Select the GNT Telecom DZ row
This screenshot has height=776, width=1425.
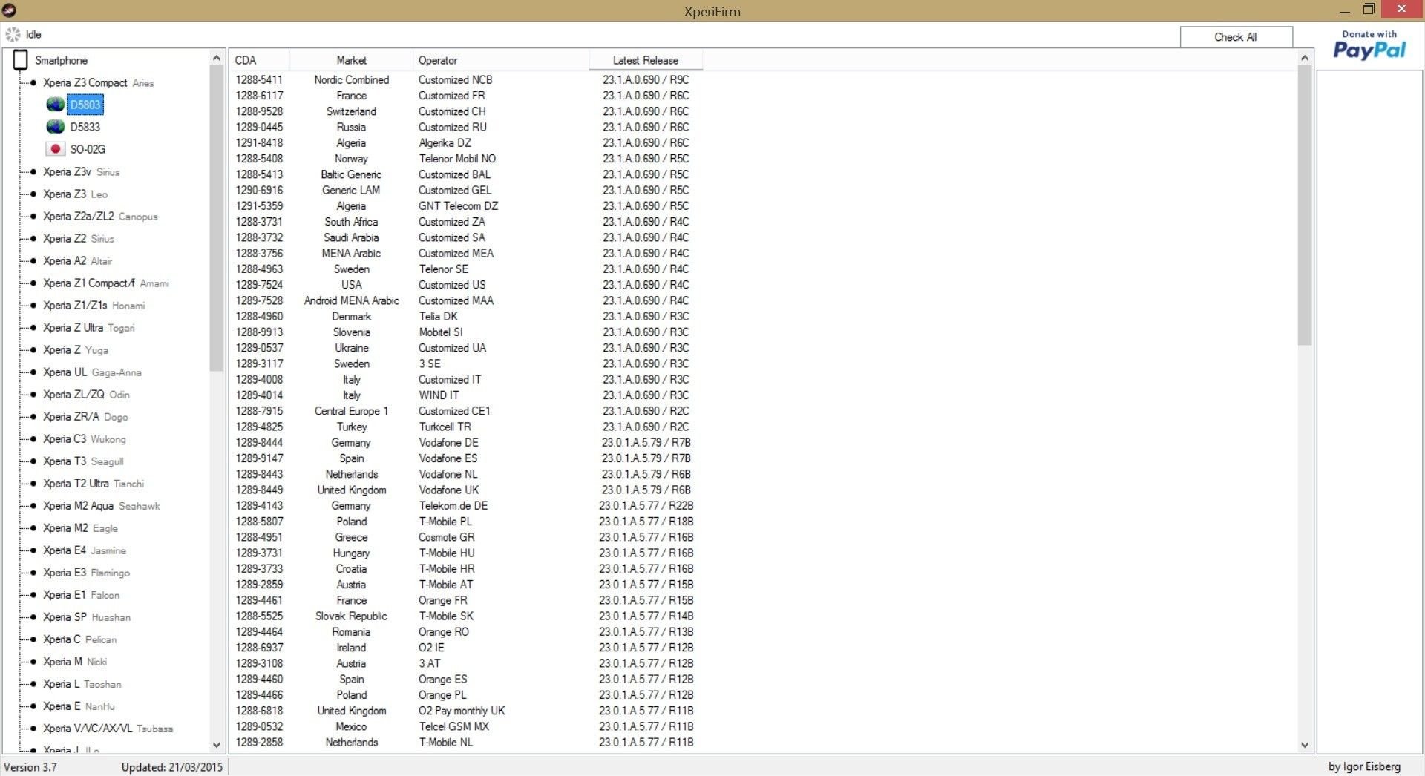(x=466, y=206)
